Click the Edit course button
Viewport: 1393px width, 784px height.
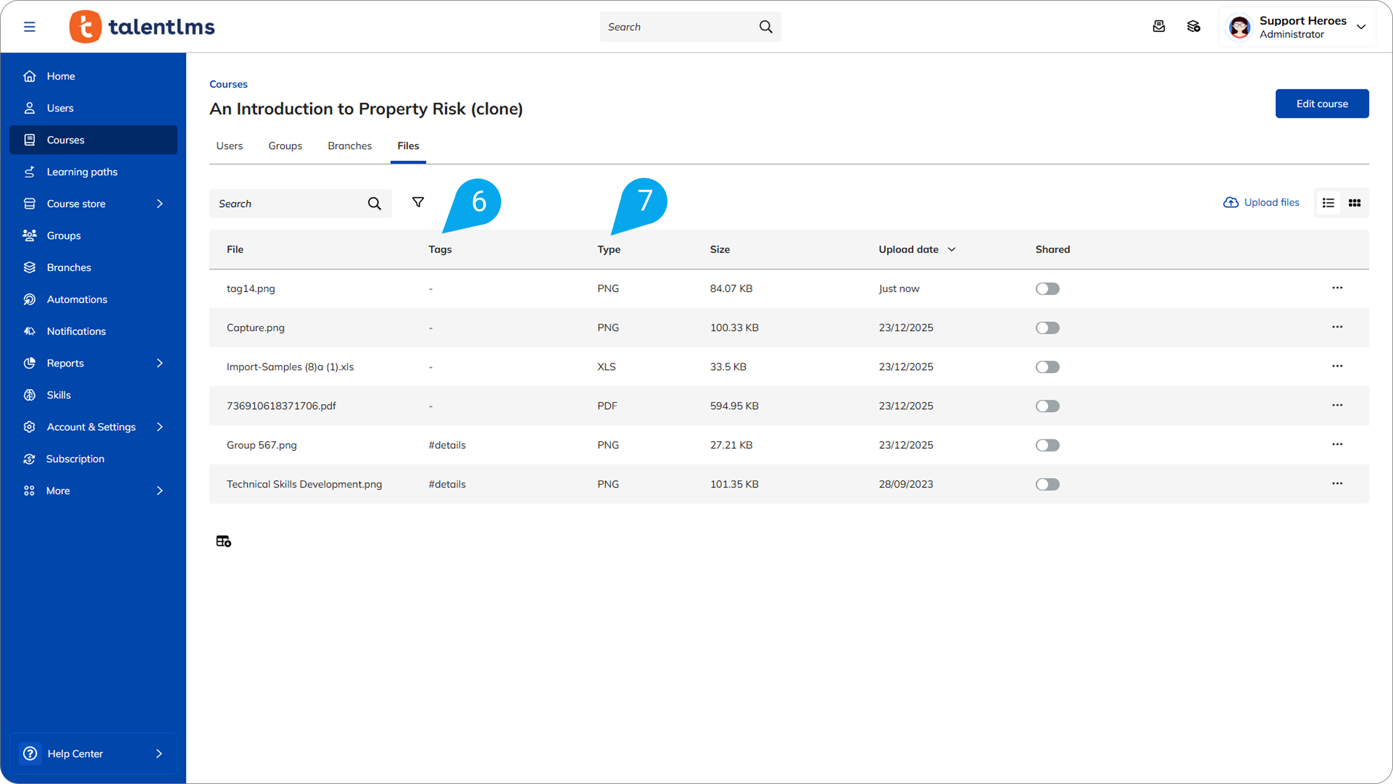coord(1322,103)
